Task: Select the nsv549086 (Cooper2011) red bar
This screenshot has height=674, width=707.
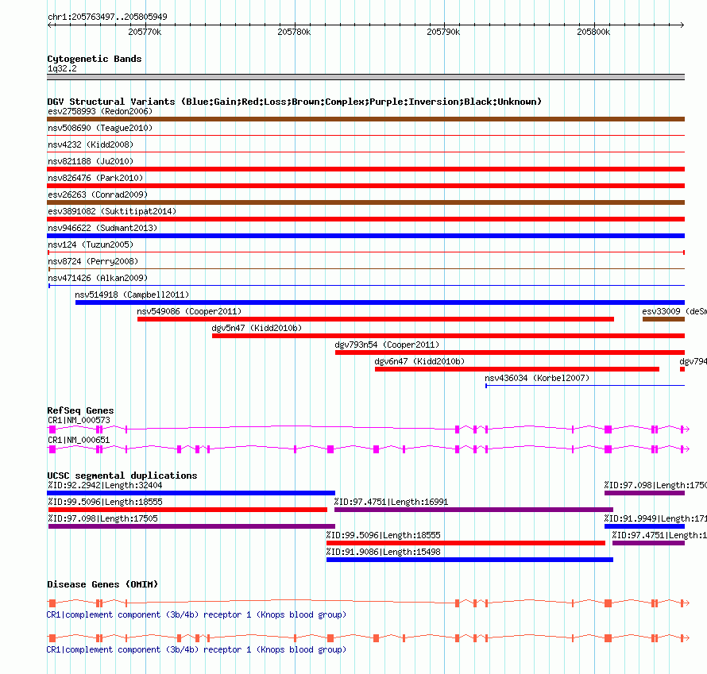Action: 376,319
